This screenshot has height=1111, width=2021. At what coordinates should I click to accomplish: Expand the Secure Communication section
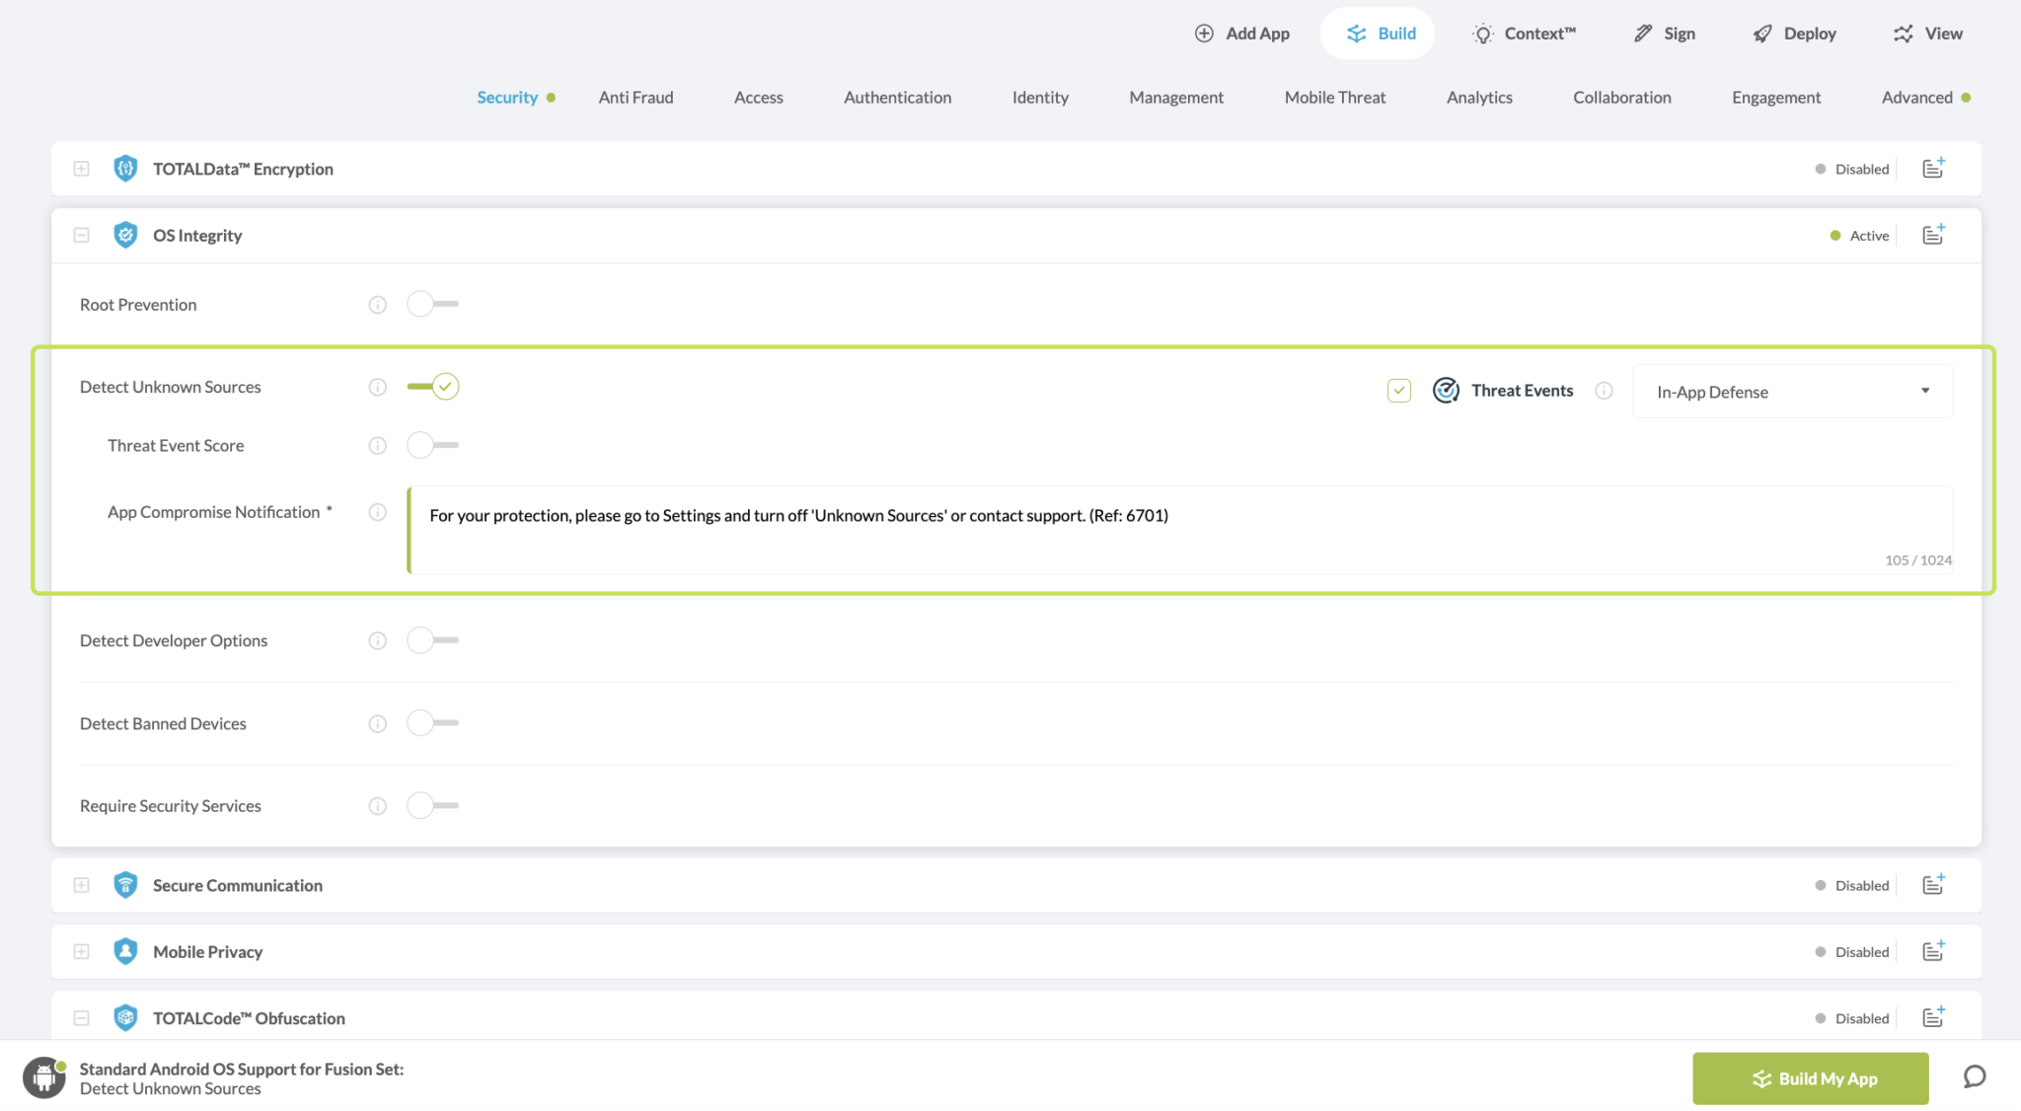82,885
